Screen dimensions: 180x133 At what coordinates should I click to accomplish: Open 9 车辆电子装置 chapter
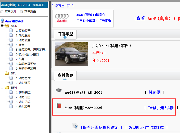pos(26,69)
